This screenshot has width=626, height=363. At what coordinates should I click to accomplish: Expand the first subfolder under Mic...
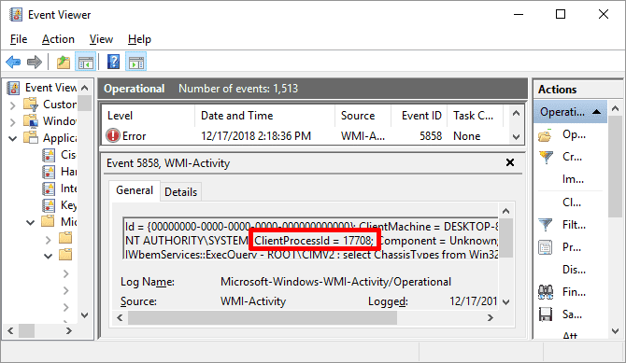pos(49,239)
